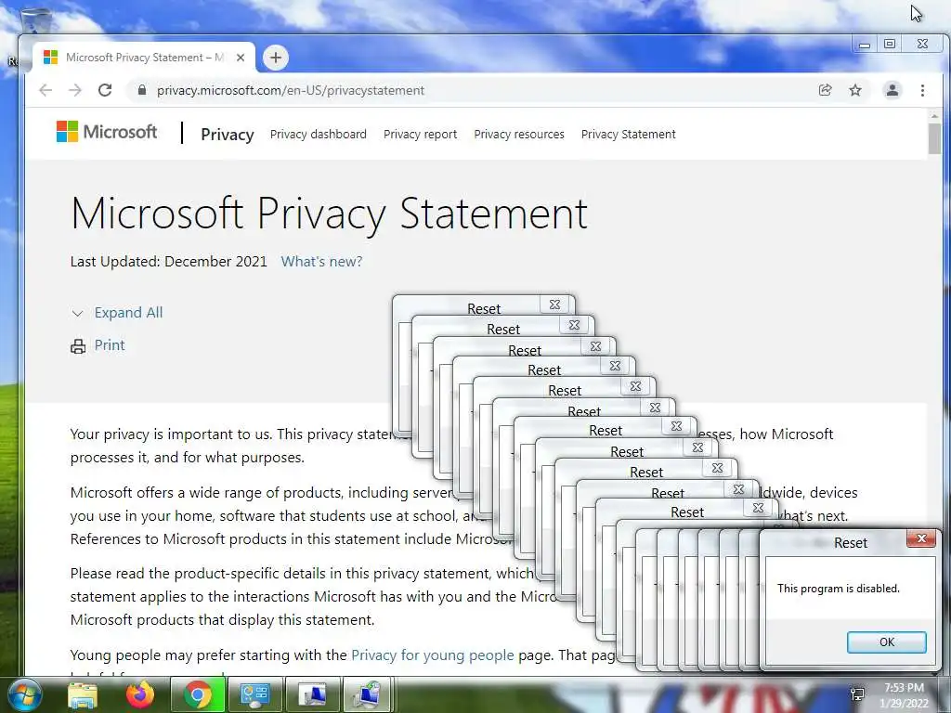
Task: Click the printer icon
Action: pos(78,346)
